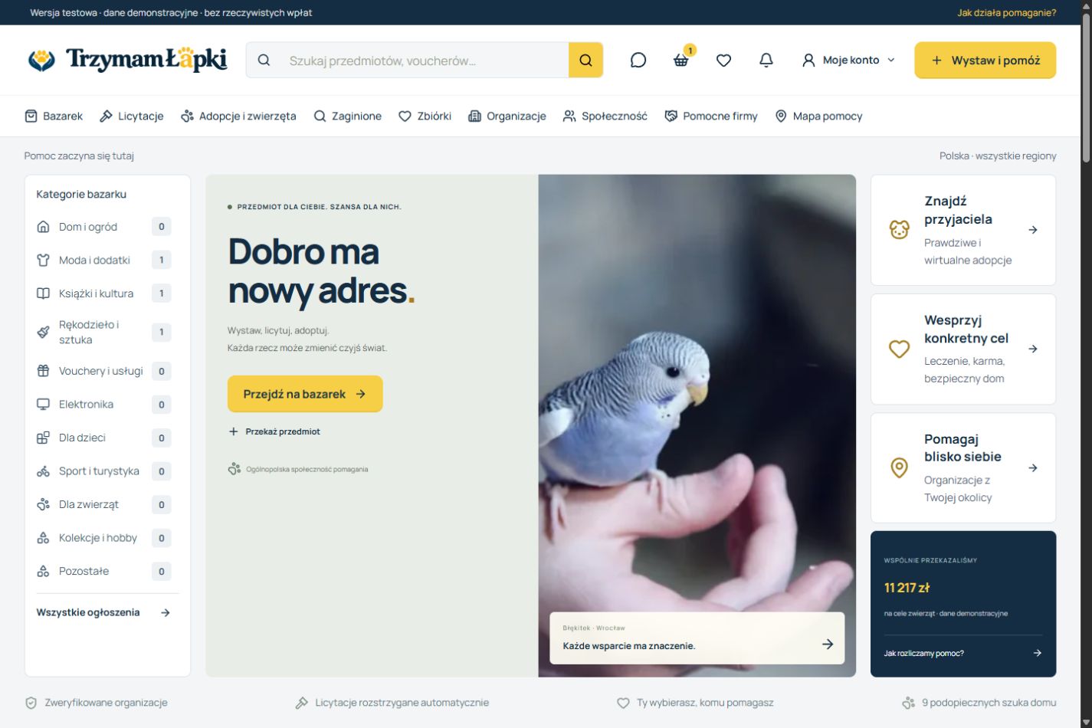Open the Zaginione section
The image size is (1092, 728).
coord(348,116)
